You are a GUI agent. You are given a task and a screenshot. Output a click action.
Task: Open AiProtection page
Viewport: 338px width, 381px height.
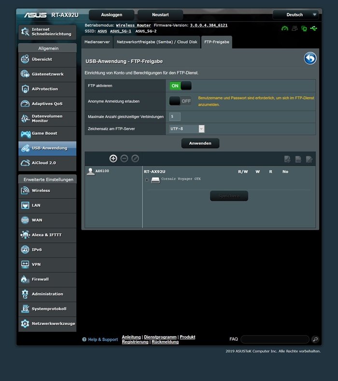point(47,89)
